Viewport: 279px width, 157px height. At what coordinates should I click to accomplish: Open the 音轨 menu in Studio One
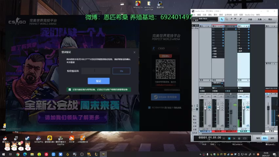click(x=210, y=15)
